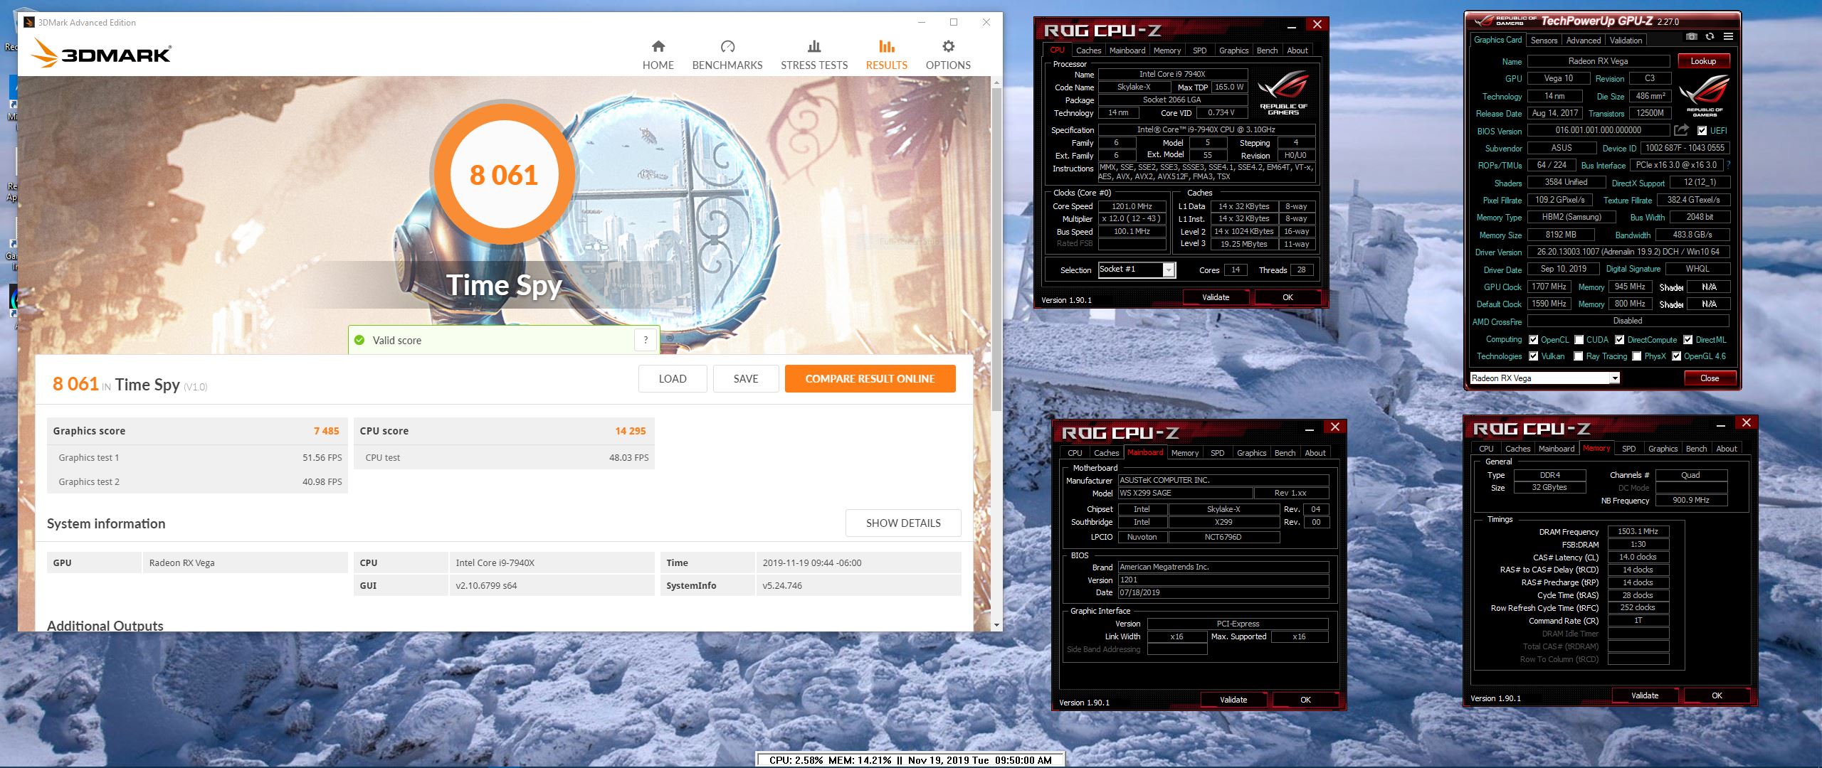This screenshot has width=1822, height=768.
Task: Minimize the top CPU-Z processor window
Action: point(1292,26)
